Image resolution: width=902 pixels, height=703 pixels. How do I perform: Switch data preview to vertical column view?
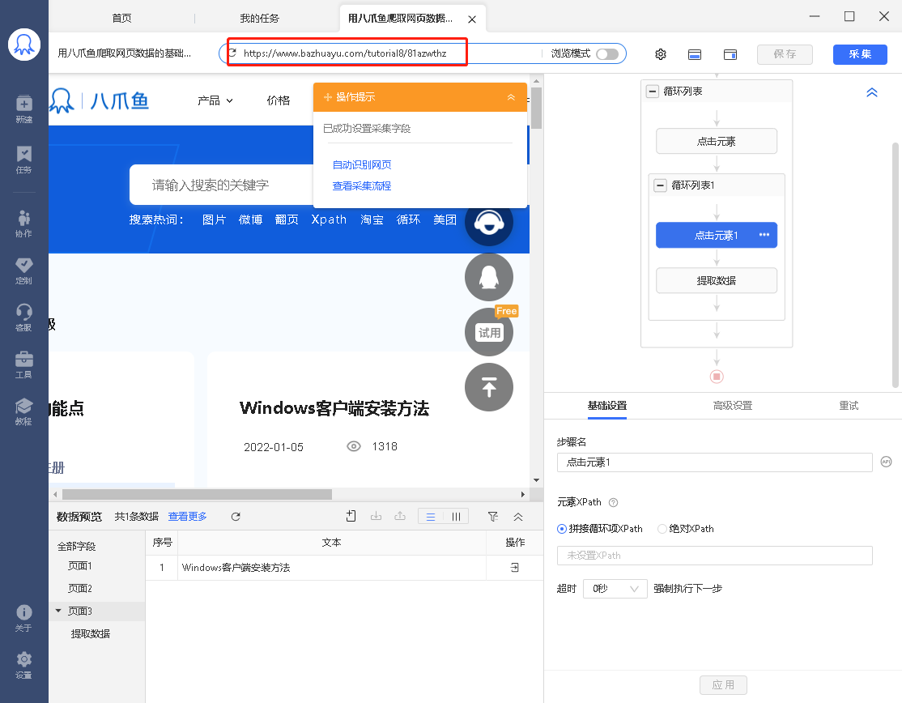point(456,517)
